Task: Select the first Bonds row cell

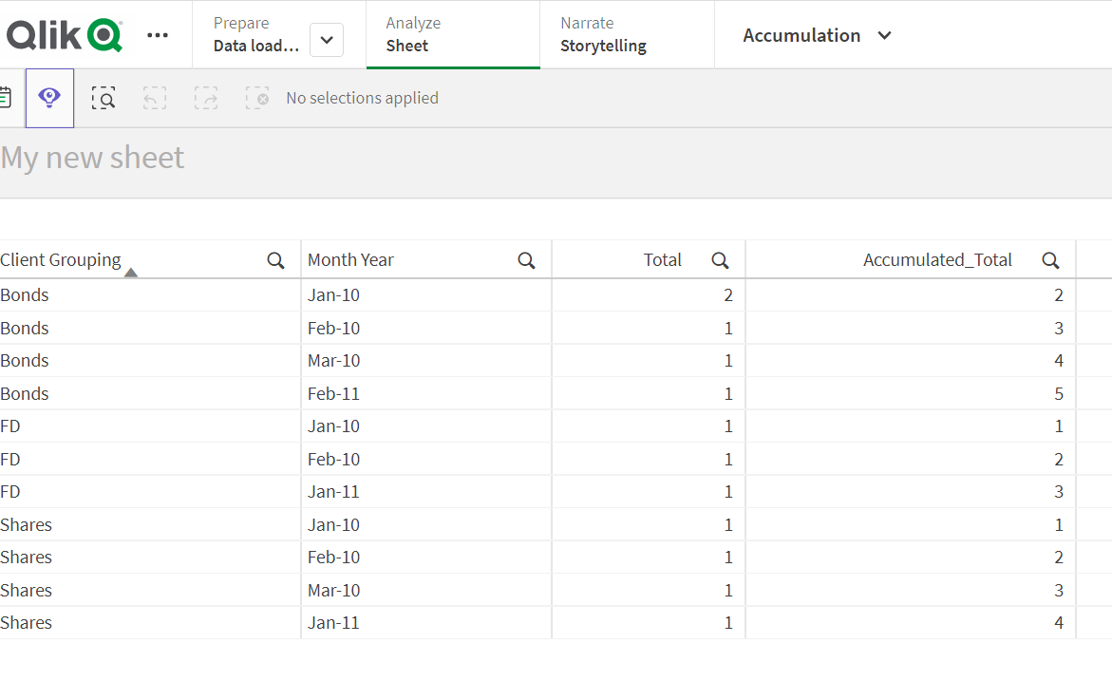Action: tap(25, 295)
